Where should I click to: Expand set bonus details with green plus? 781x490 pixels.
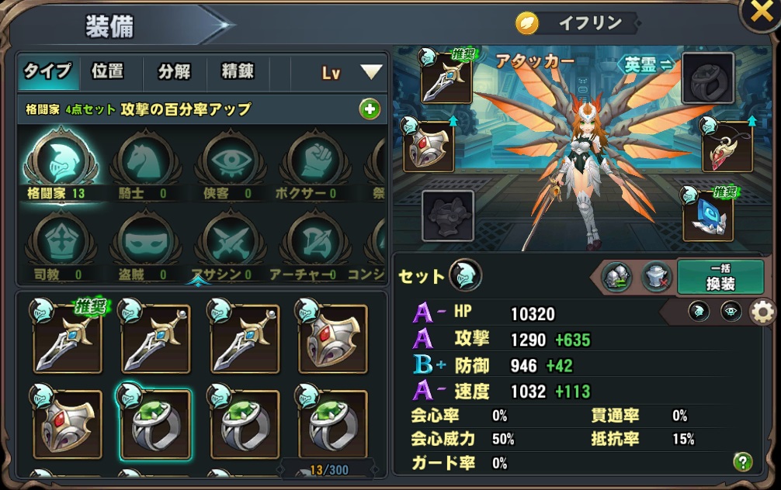pyautogui.click(x=370, y=109)
